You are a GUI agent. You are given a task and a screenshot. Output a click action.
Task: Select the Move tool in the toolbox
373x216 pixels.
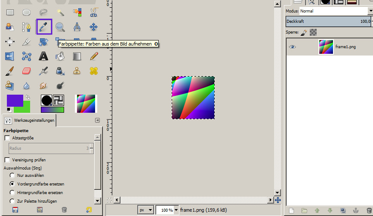point(94,27)
